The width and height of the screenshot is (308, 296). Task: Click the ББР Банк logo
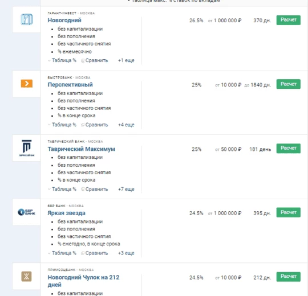26,212
